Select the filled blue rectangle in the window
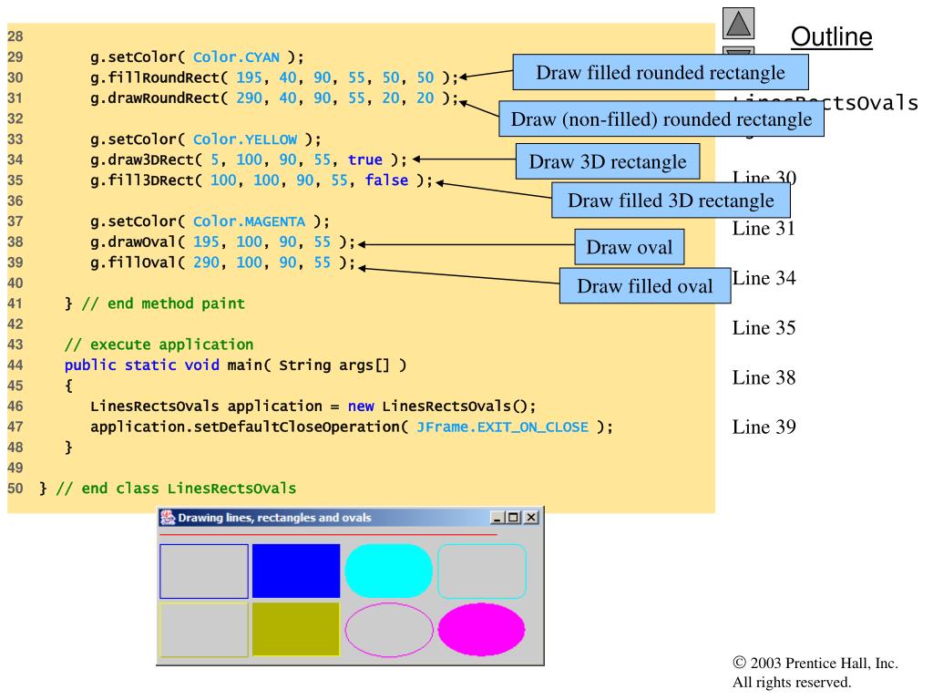 [296, 571]
